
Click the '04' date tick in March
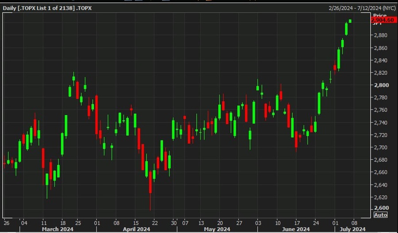[x=24, y=223]
